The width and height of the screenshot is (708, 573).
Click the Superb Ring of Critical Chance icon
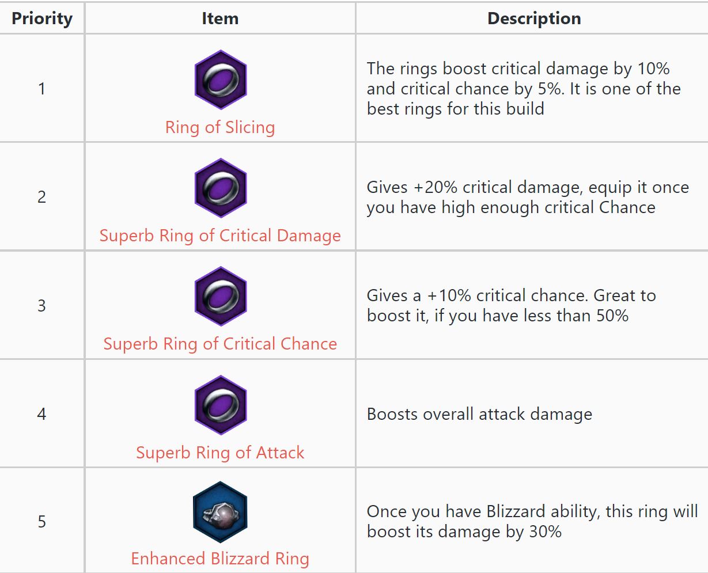click(x=221, y=297)
